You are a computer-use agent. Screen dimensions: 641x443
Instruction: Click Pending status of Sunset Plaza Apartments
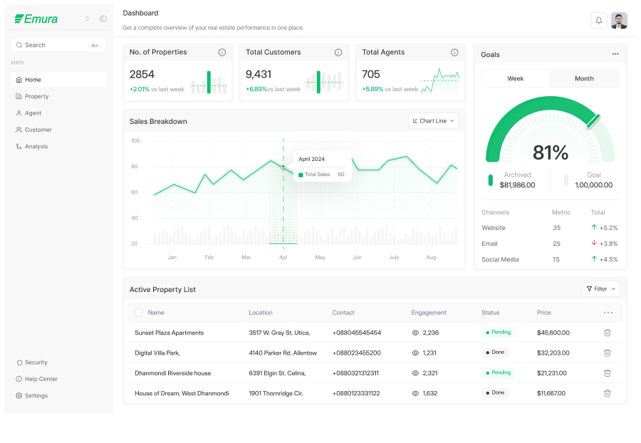tap(499, 332)
